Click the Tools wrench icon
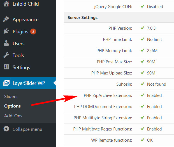The height and width of the screenshot is (147, 174). coord(6,55)
